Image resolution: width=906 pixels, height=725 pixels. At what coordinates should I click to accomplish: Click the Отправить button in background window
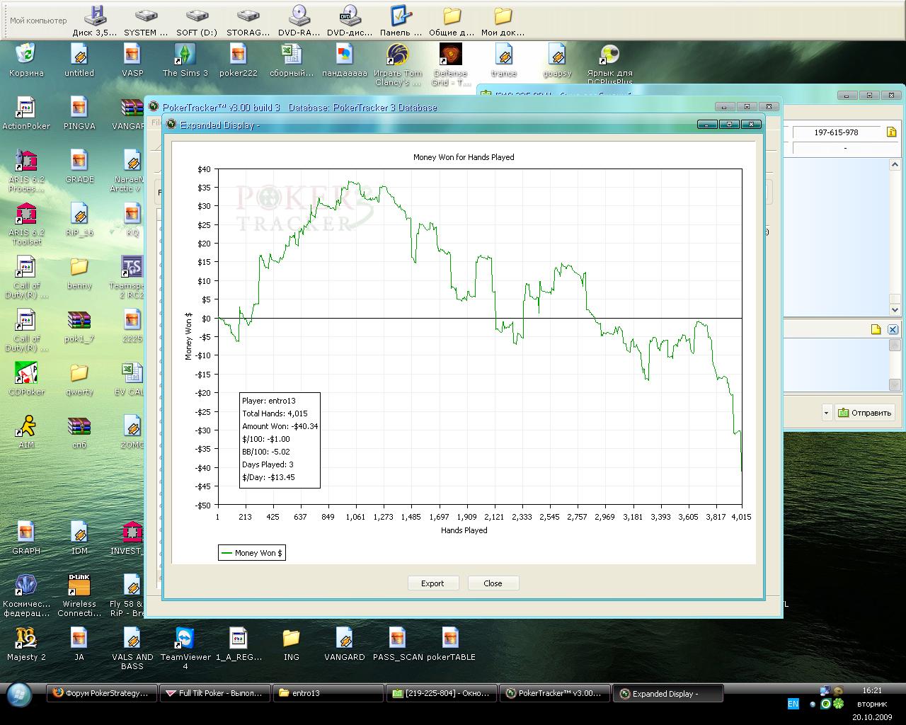coord(865,413)
